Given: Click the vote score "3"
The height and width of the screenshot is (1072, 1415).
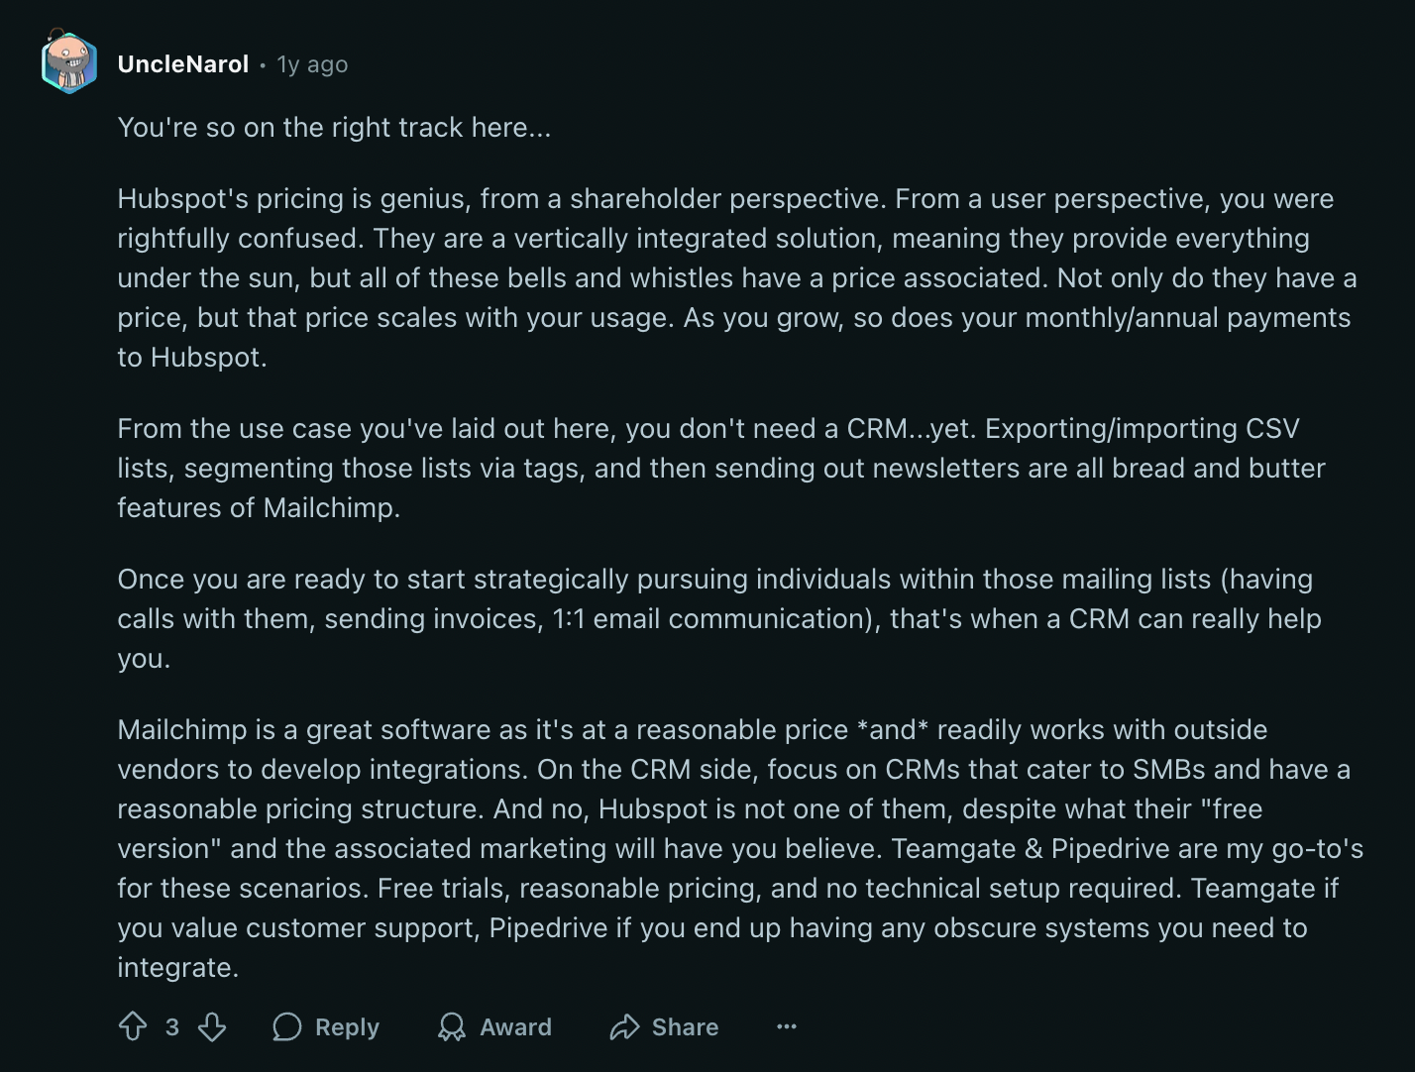Looking at the screenshot, I should [x=172, y=1027].
